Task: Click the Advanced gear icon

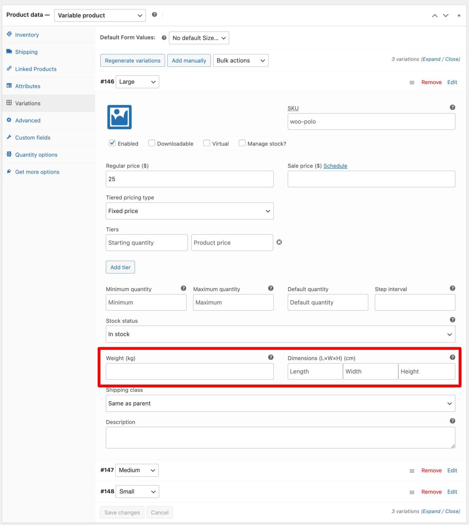Action: 9,120
